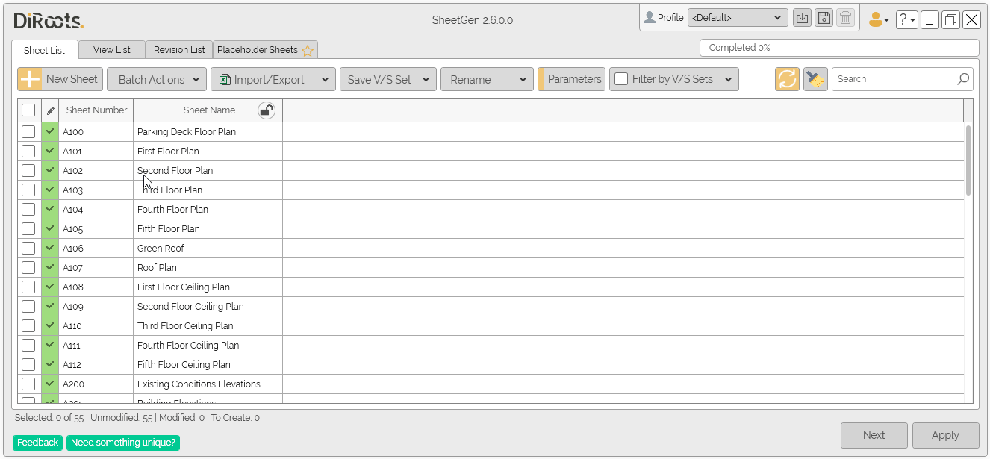Click the Feedback button
Image resolution: width=990 pixels, height=459 pixels.
click(37, 442)
